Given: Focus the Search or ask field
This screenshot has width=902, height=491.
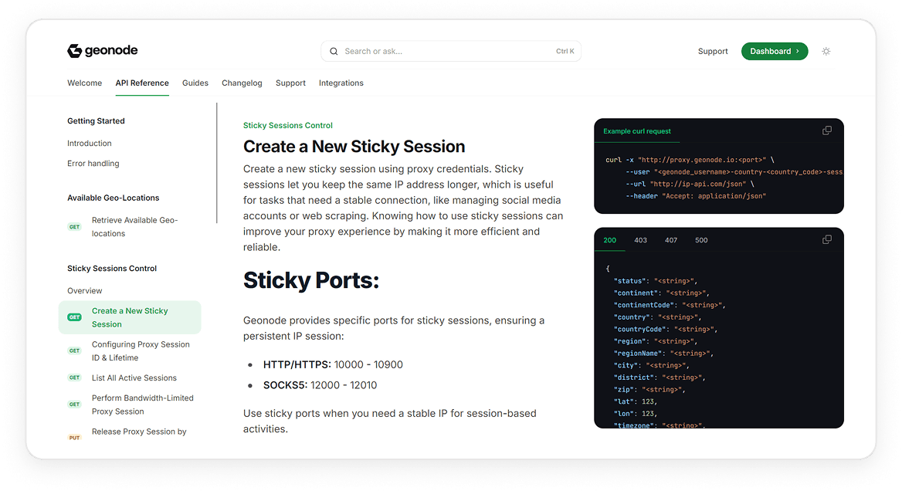Looking at the screenshot, I should click(x=451, y=51).
